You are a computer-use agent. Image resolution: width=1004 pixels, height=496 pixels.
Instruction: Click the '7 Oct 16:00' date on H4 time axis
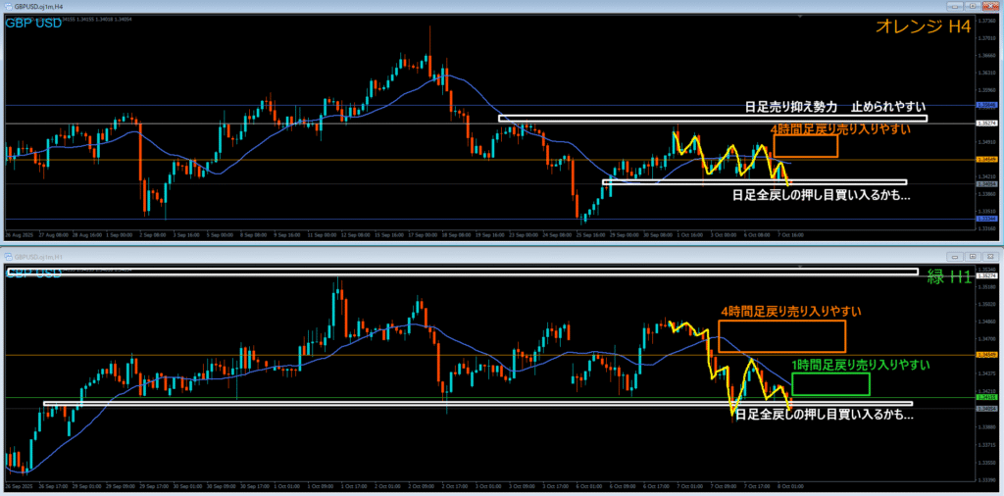point(791,235)
